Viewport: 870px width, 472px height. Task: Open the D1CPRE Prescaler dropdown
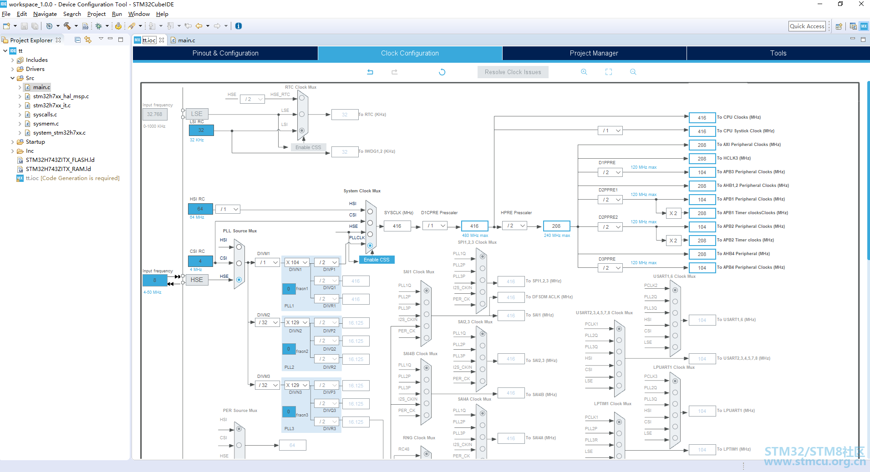pos(435,226)
